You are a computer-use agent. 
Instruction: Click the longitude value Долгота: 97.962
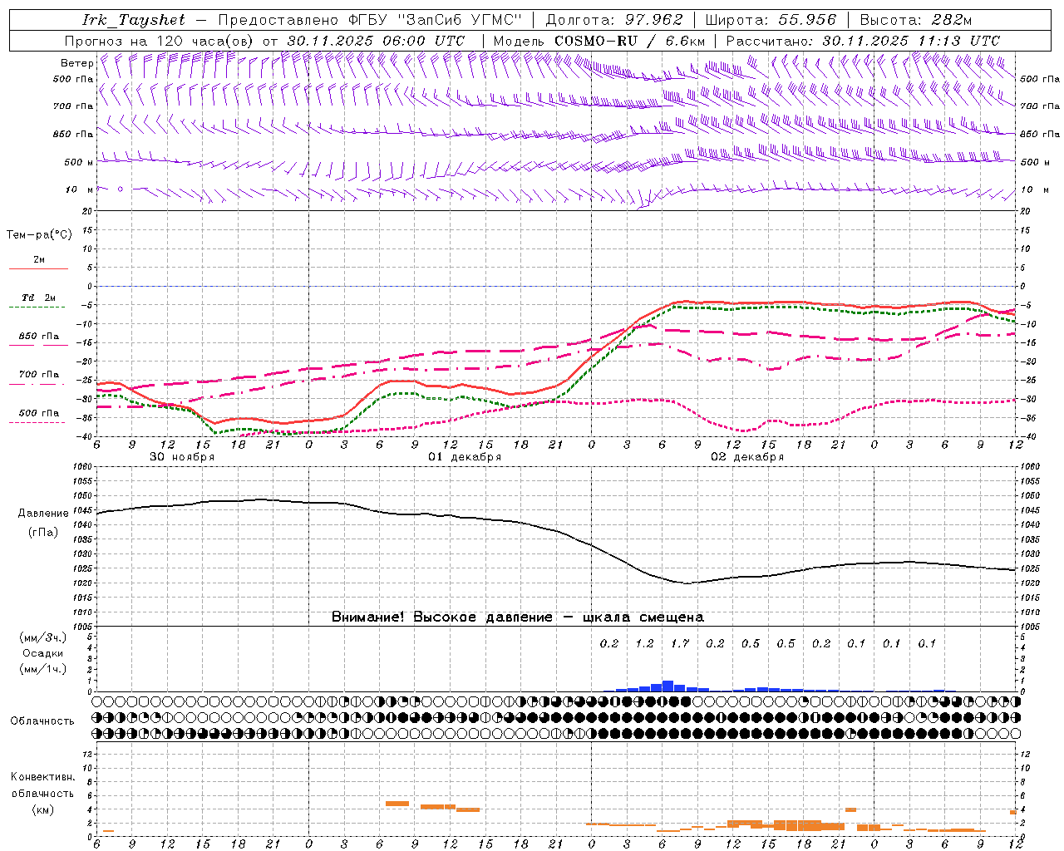(x=614, y=20)
